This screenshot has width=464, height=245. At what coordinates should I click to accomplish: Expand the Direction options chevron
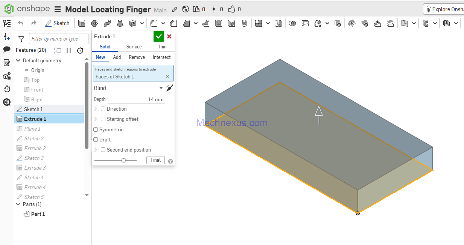pyautogui.click(x=96, y=109)
